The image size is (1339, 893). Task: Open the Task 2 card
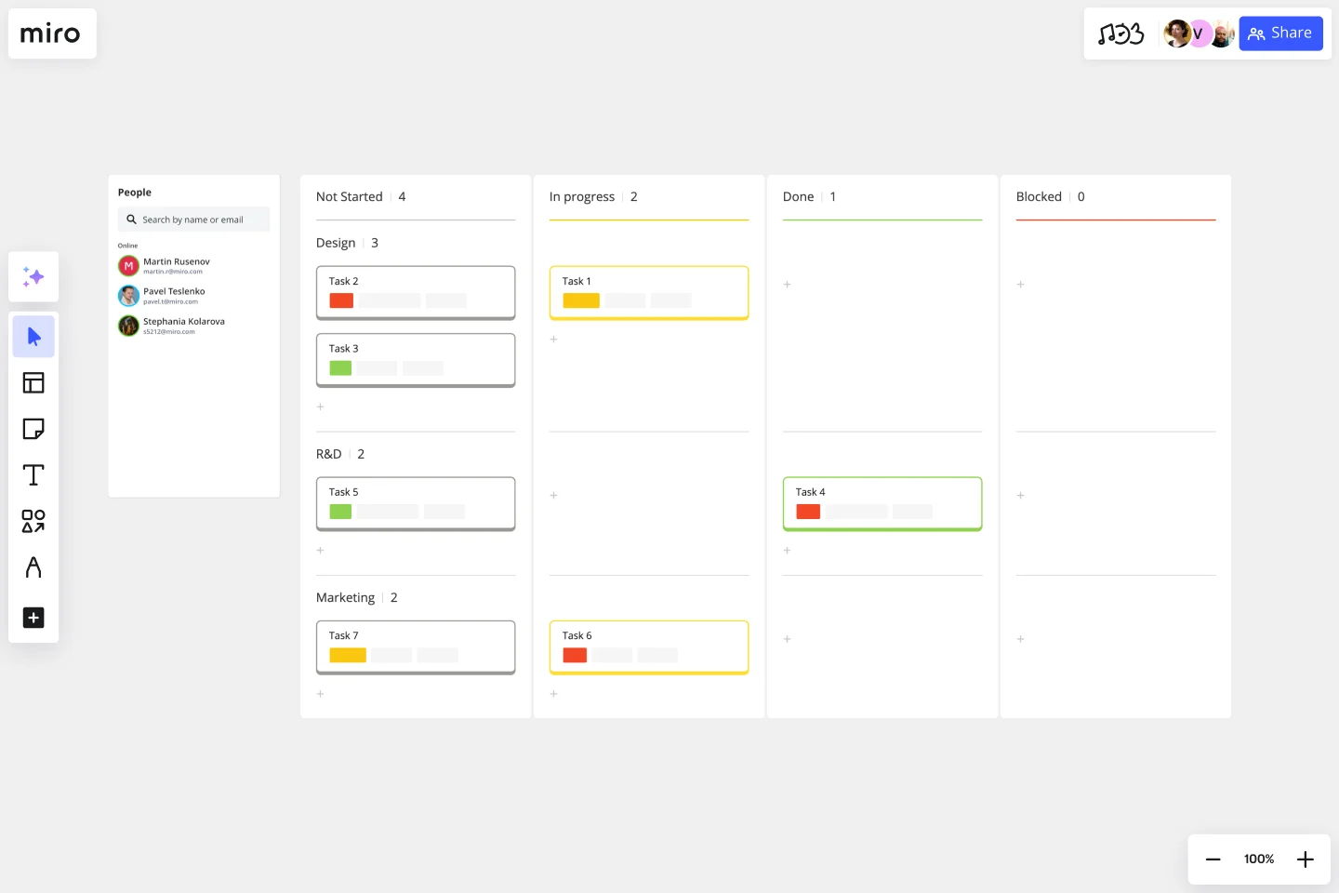tap(416, 293)
